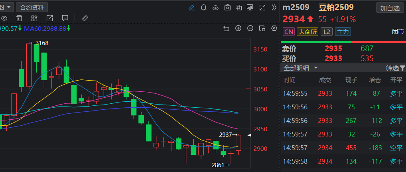The image size is (406, 172).
Task: Click the 增仓 column header
Action: pos(375,80)
